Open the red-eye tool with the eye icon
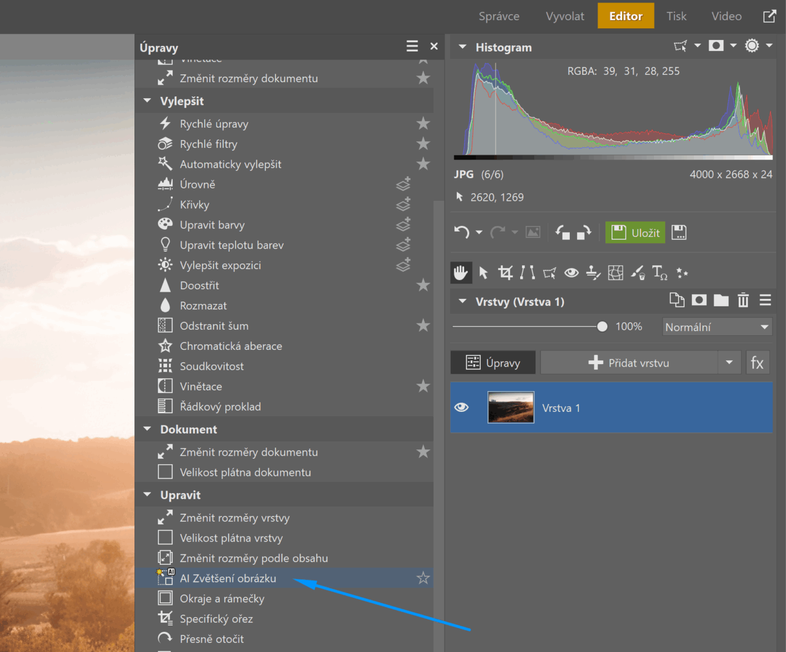Image resolution: width=786 pixels, height=652 pixels. pos(571,273)
